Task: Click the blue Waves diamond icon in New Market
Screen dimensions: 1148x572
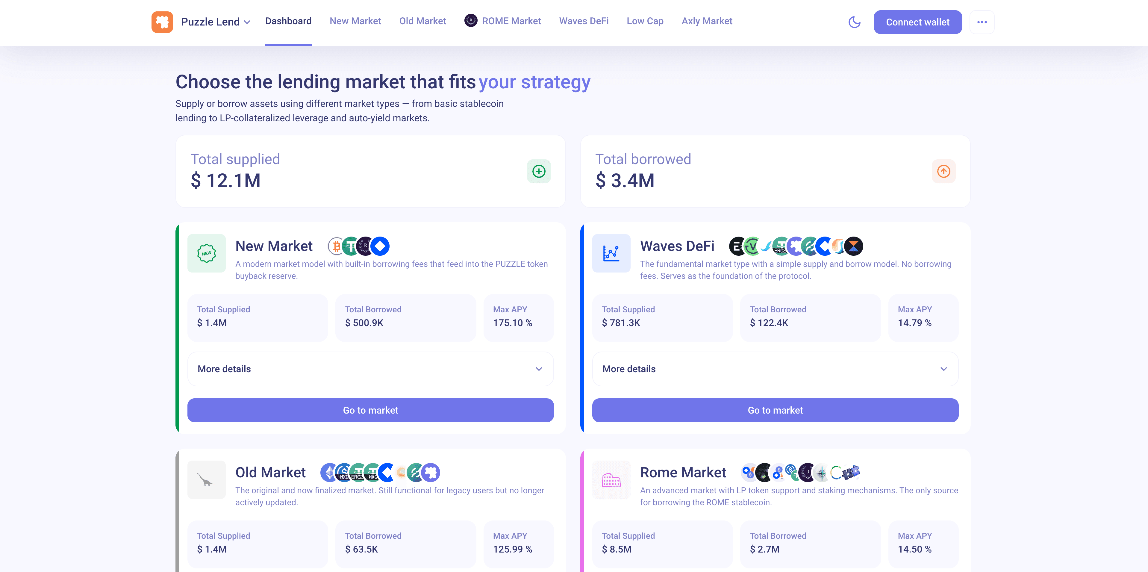Action: [x=380, y=246]
